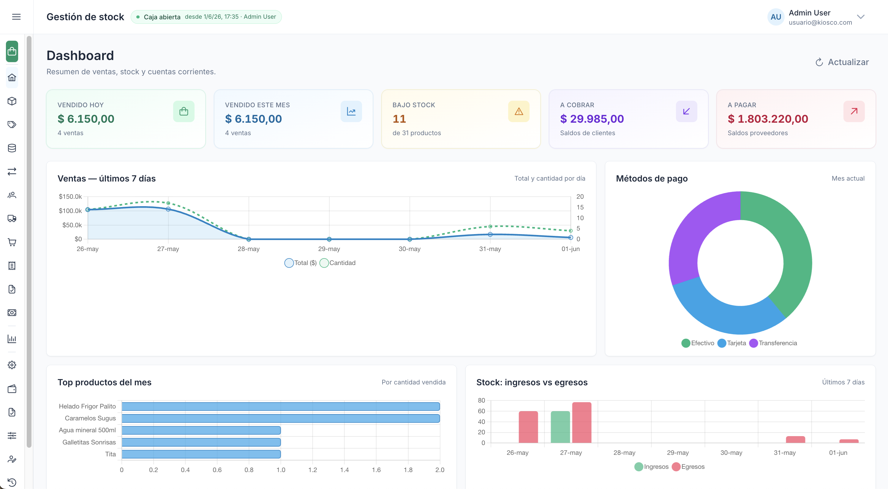
Task: Open the Home dashboard sidebar icon
Action: tap(12, 78)
